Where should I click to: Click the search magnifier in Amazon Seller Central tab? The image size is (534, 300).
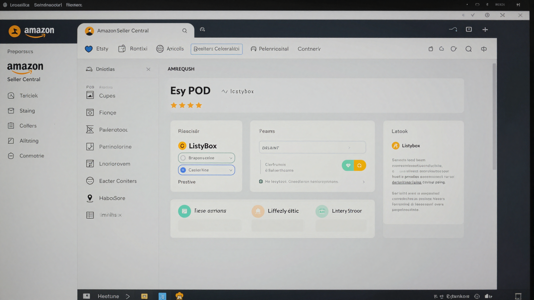[185, 31]
